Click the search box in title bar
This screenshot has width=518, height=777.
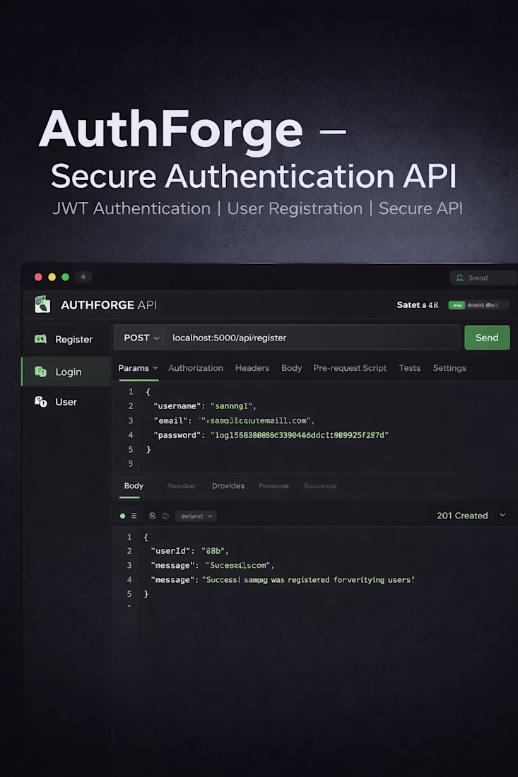pyautogui.click(x=483, y=278)
